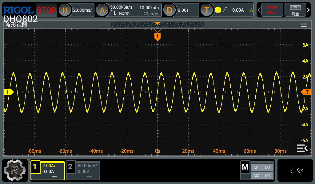The width and height of the screenshot is (315, 184).
Task: Toggle the muted speaker sound icon
Action: 300,171
